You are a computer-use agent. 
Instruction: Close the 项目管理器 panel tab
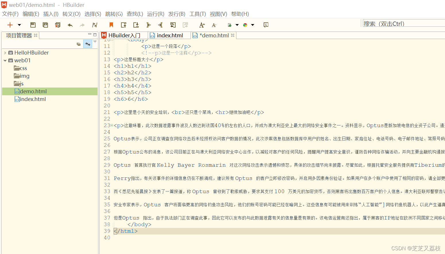[x=36, y=35]
